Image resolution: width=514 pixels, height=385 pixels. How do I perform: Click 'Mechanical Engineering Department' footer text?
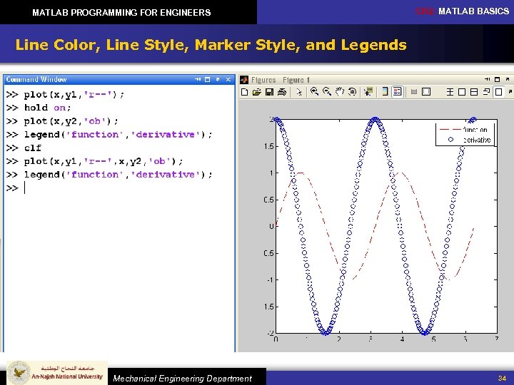click(182, 379)
